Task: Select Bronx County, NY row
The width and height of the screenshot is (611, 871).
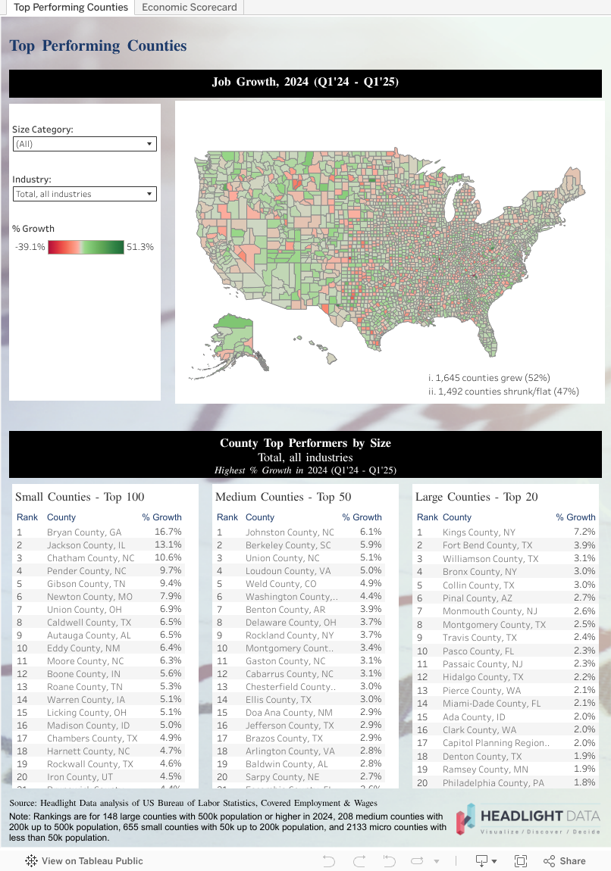Action: [x=506, y=572]
